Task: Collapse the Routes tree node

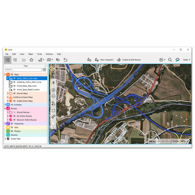Action: pyautogui.click(x=5, y=109)
